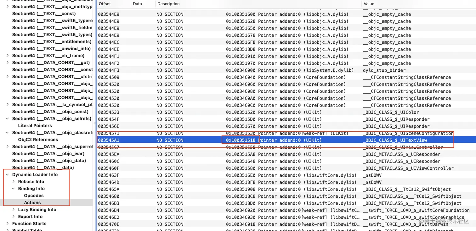The width and height of the screenshot is (476, 231).
Task: Select Section64 (__DATA,__objc_ivar) in the tree
Action: point(48,153)
